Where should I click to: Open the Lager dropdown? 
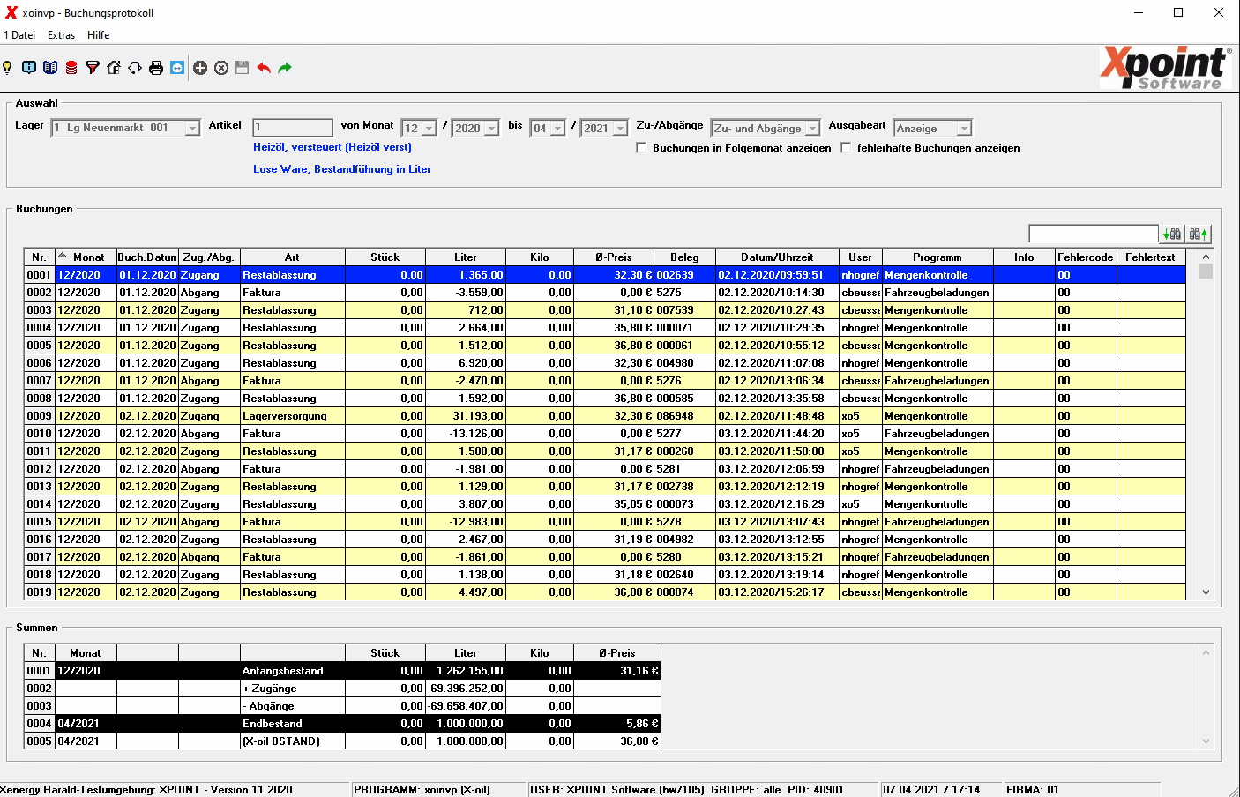191,129
